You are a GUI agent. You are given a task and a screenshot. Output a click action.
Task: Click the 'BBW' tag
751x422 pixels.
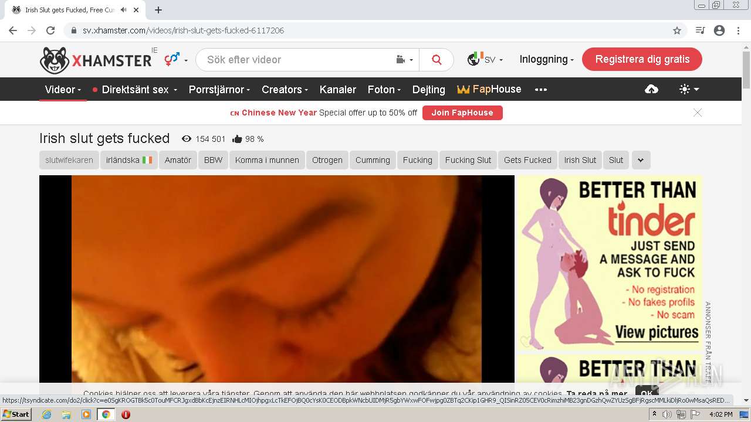click(x=214, y=160)
